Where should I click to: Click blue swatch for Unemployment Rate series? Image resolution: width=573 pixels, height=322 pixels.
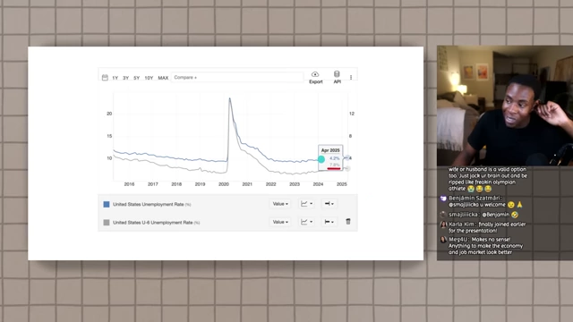pos(107,205)
